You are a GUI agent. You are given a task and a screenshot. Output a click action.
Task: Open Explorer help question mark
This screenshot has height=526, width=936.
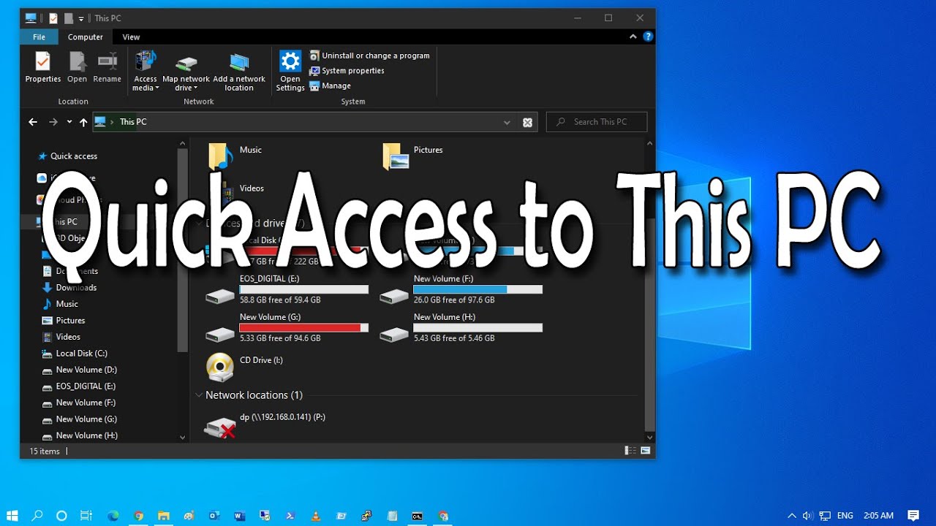[x=648, y=37]
